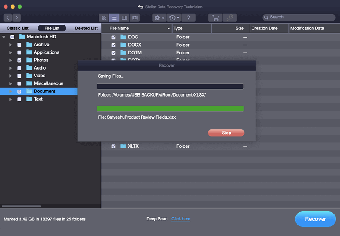Click the green file progress bar
Screen dimensions: 340x236
point(171,108)
